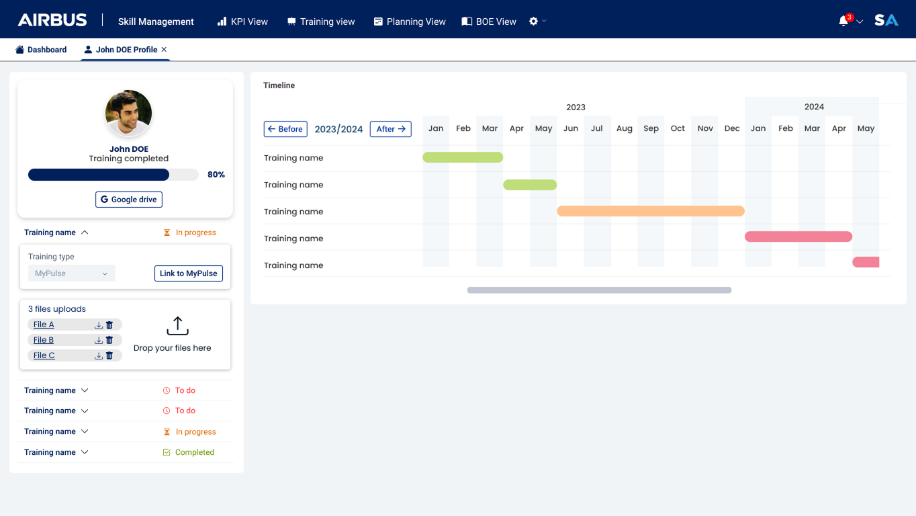Open the KPI View menu

242,21
